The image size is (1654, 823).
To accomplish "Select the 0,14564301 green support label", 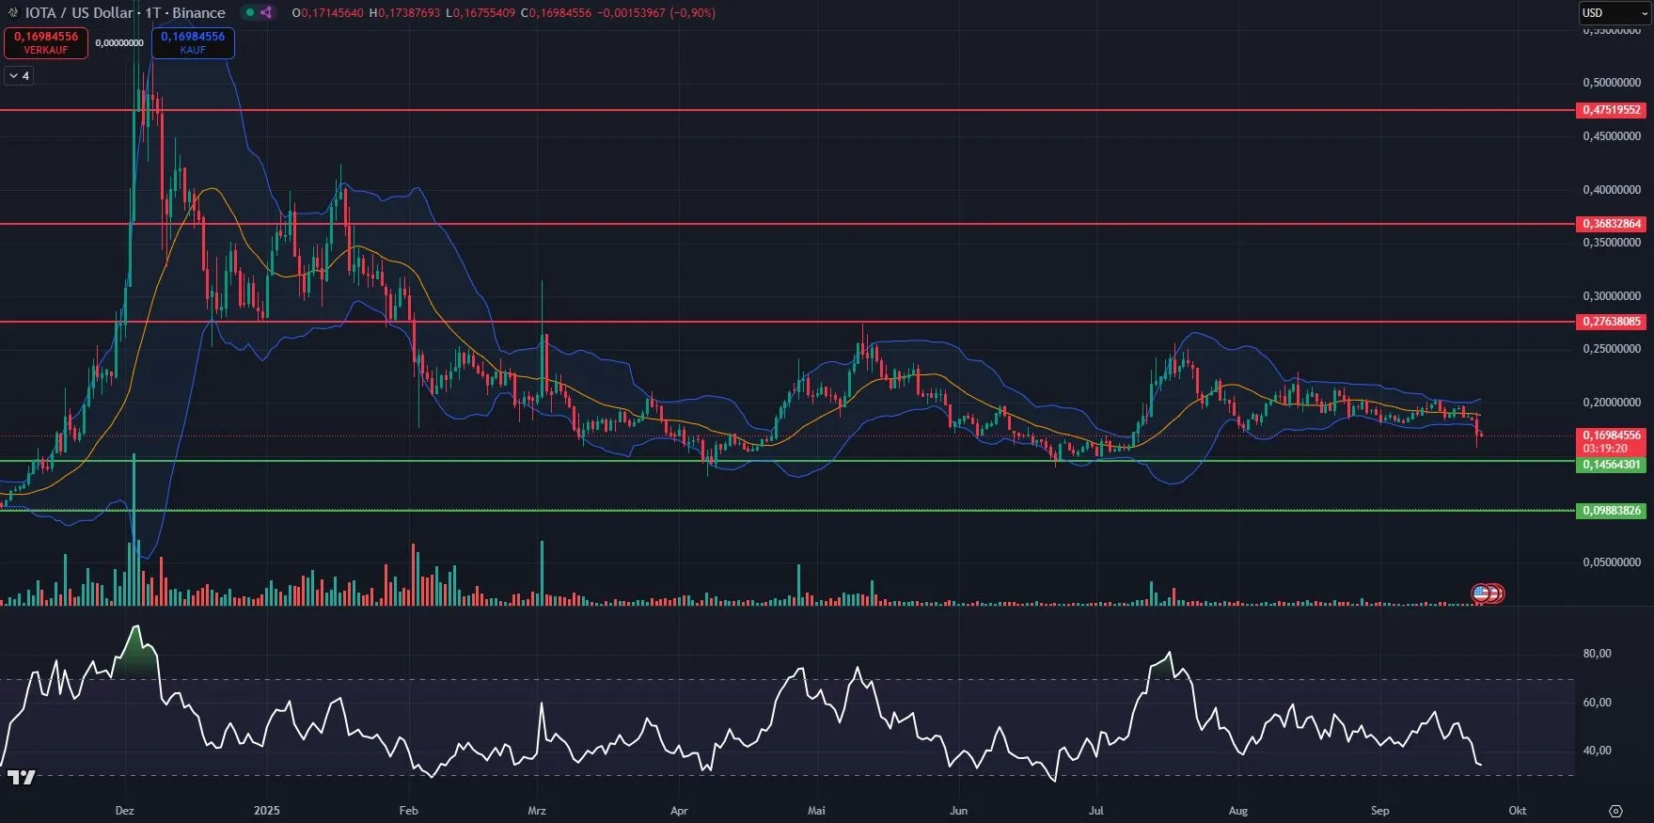I will pyautogui.click(x=1611, y=465).
